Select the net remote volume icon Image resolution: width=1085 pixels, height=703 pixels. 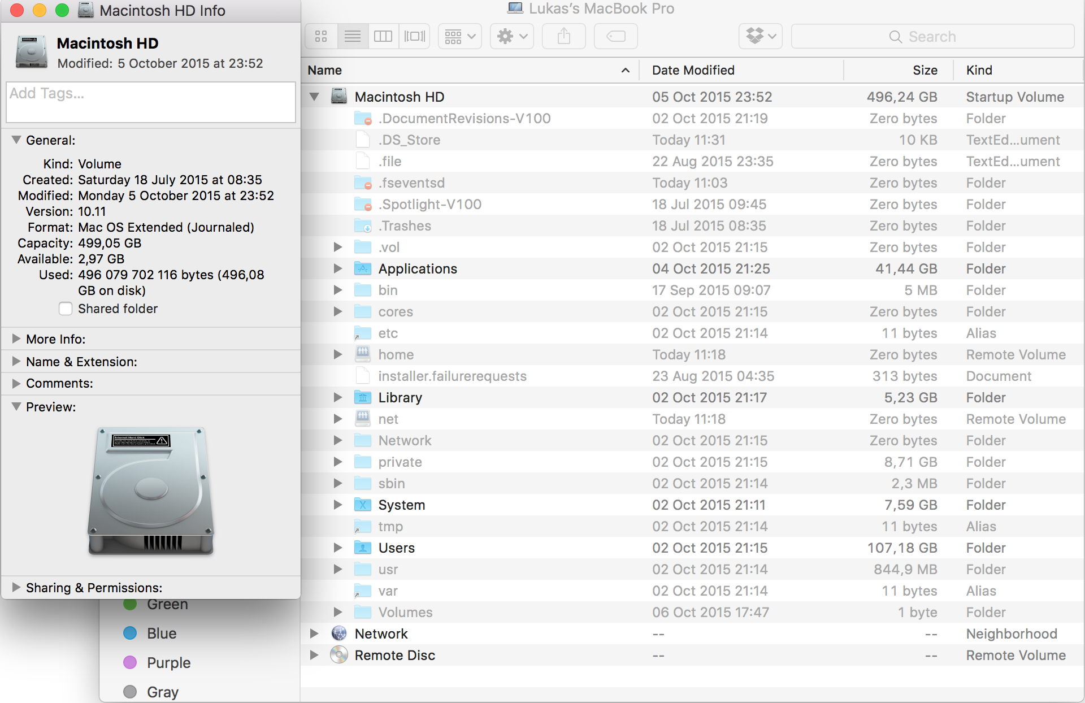tap(363, 418)
